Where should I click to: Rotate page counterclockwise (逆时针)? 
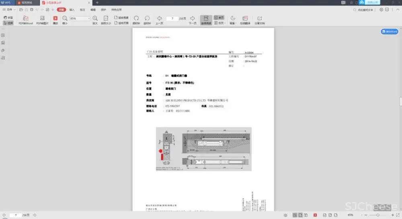click(x=147, y=20)
